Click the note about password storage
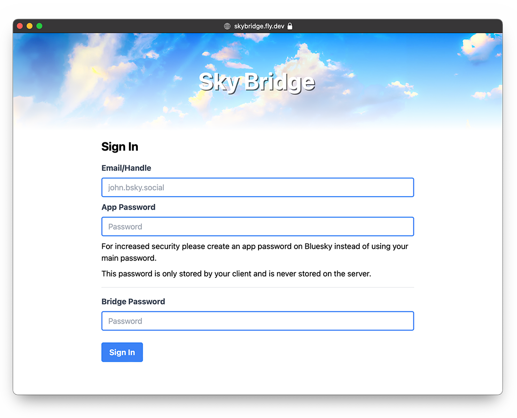The image size is (517, 418). [236, 274]
